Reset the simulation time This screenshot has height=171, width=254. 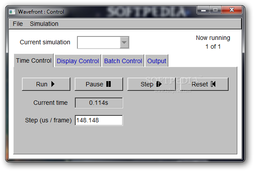click(x=204, y=84)
